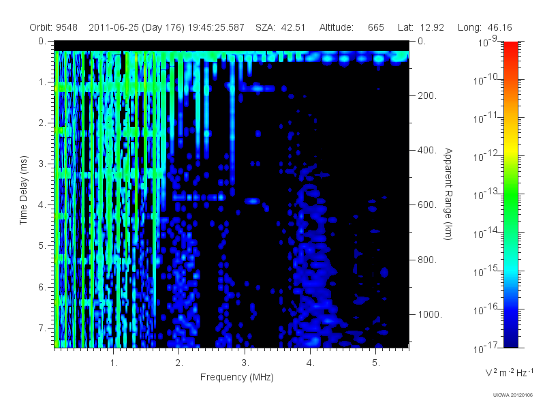This screenshot has width=545, height=409.
Task: Click the 'SZA: 42.51' value
Action: [x=280, y=27]
